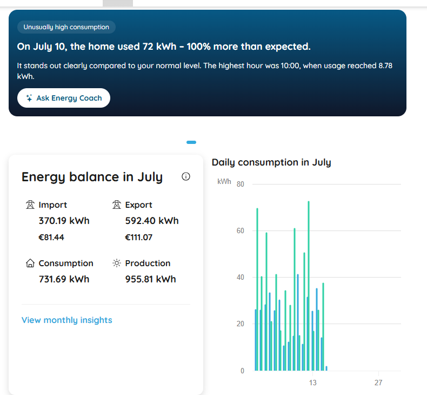Image resolution: width=427 pixels, height=395 pixels.
Task: Click the Unusually high consumption badge
Action: [x=66, y=27]
